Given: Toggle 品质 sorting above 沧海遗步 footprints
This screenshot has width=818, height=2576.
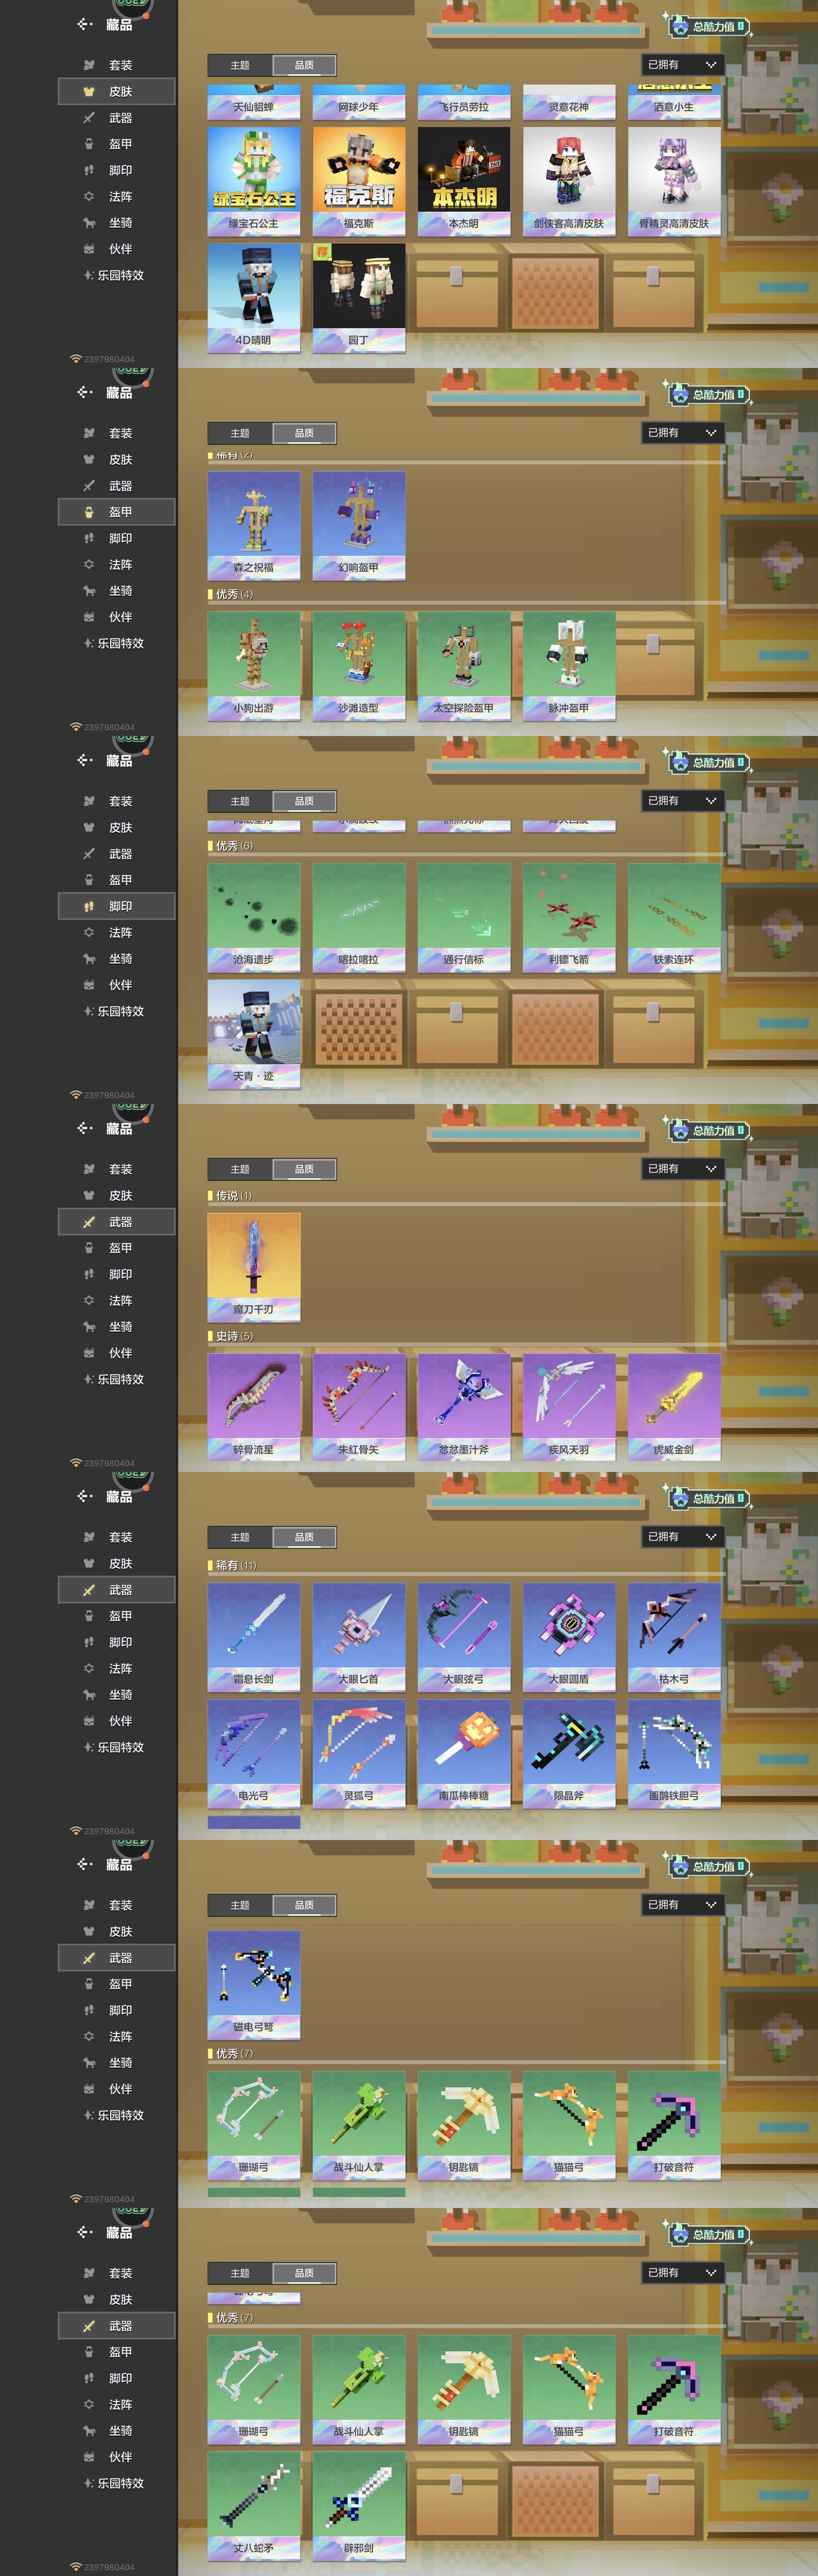Looking at the screenshot, I should pos(304,801).
